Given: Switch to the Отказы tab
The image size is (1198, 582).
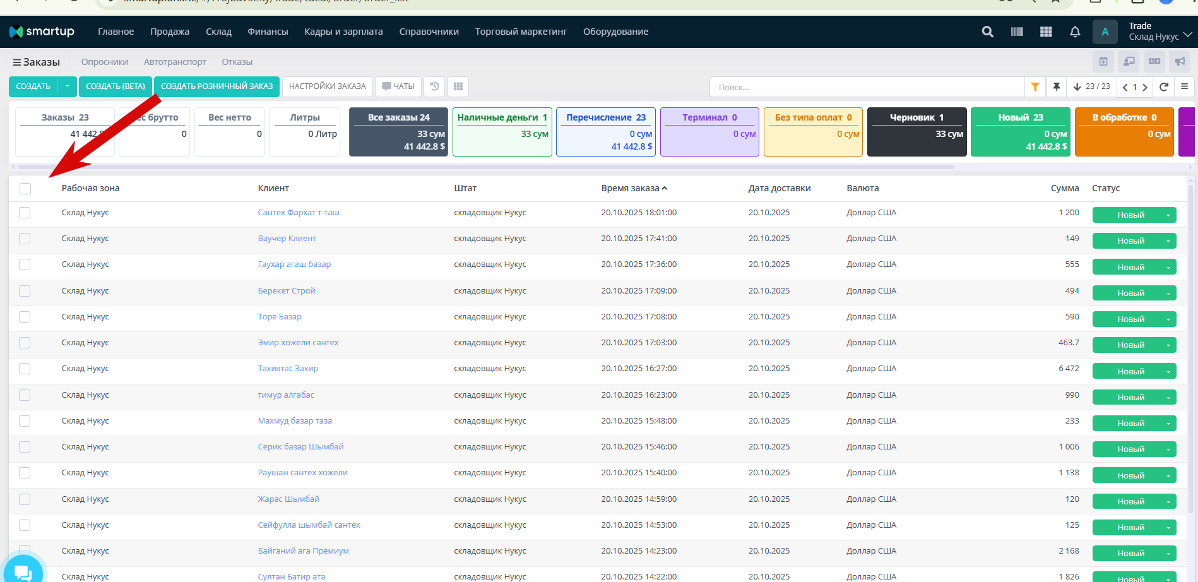Looking at the screenshot, I should pyautogui.click(x=237, y=62).
